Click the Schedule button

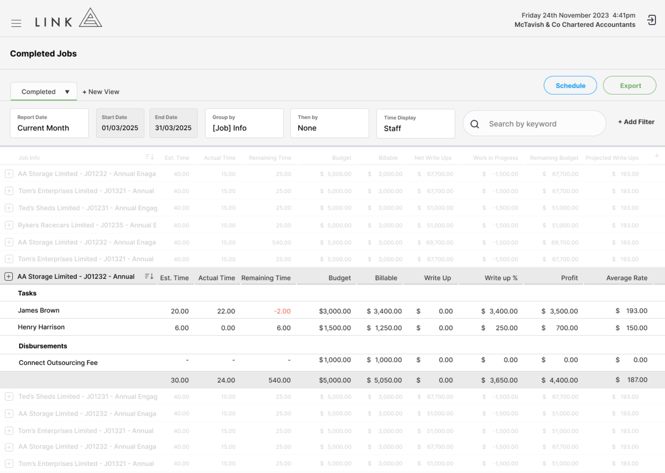pyautogui.click(x=570, y=85)
